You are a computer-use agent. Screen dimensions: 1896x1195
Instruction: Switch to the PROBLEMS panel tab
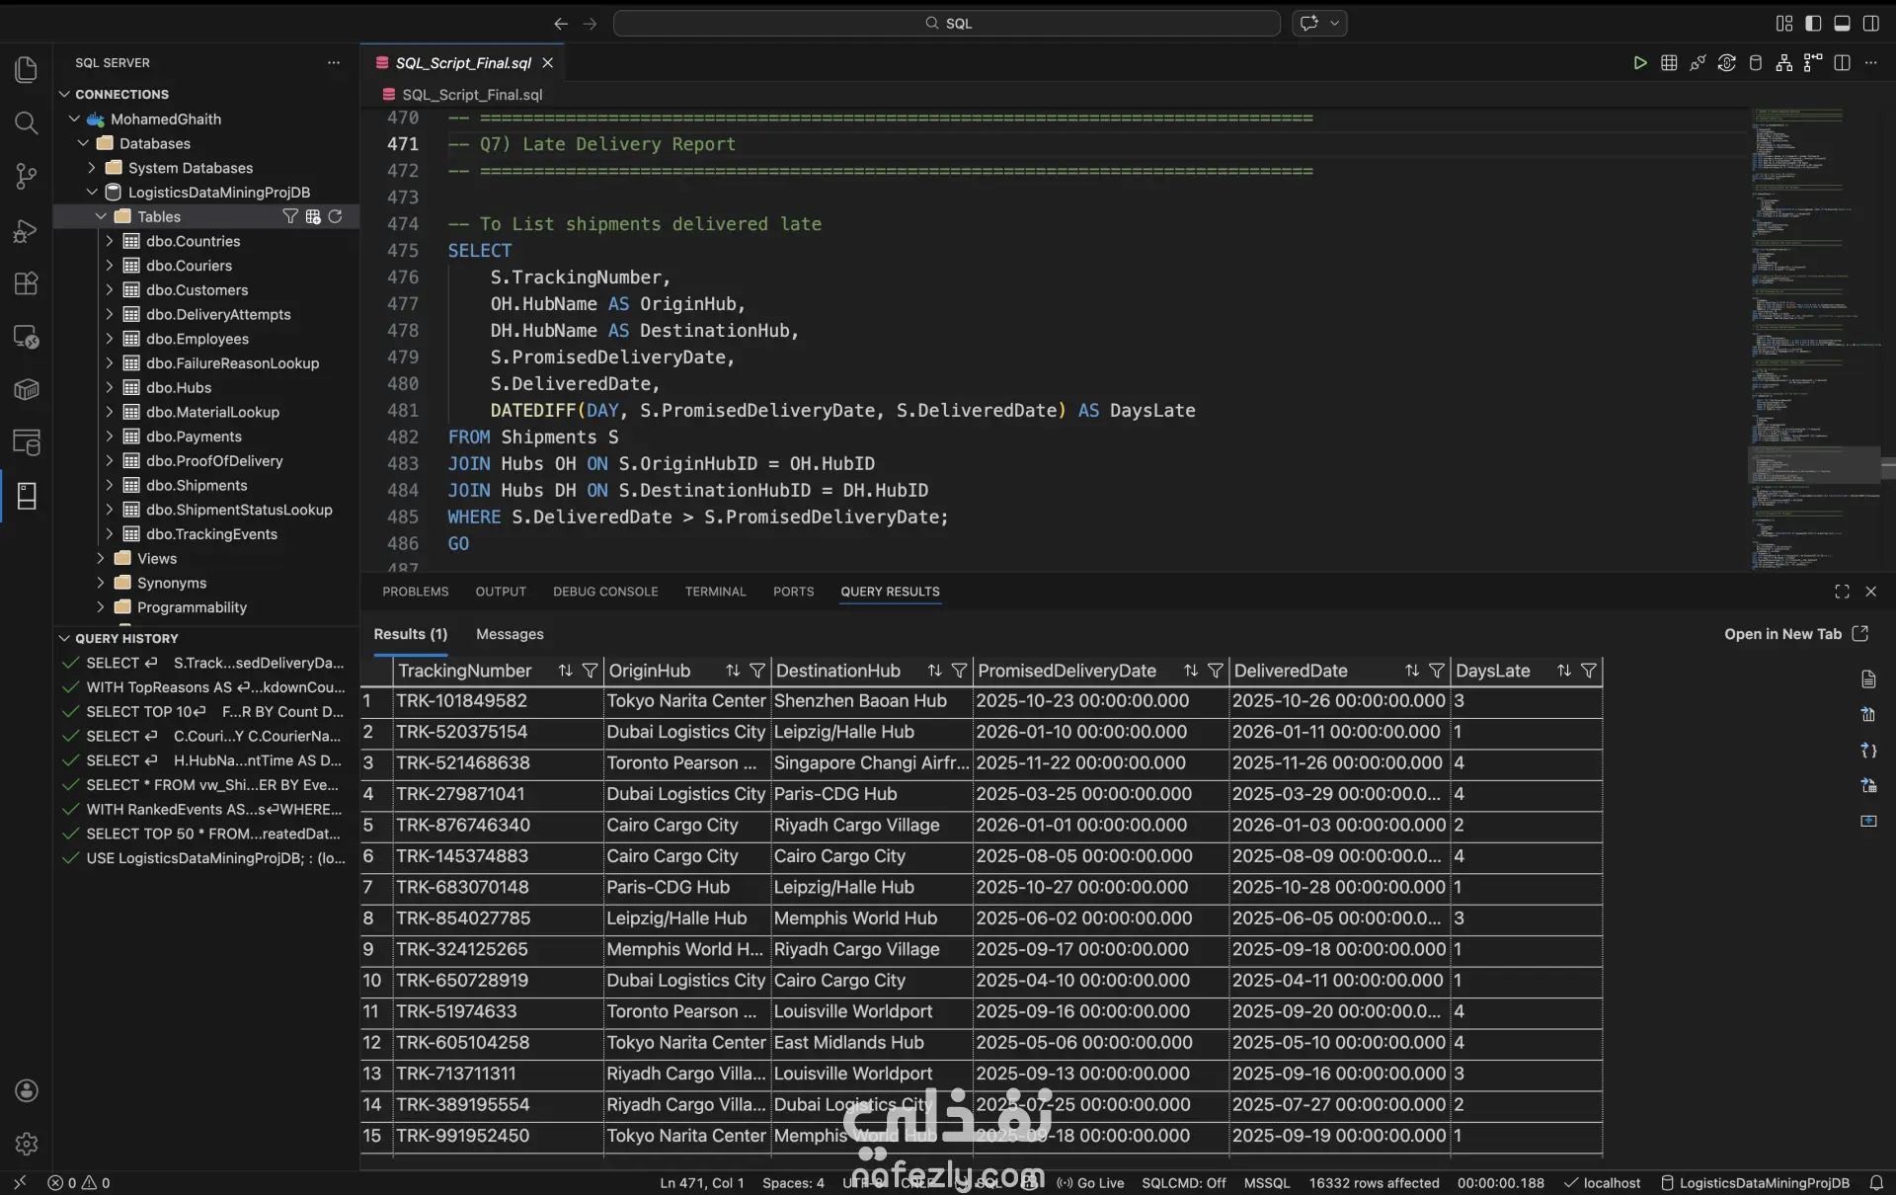click(416, 592)
